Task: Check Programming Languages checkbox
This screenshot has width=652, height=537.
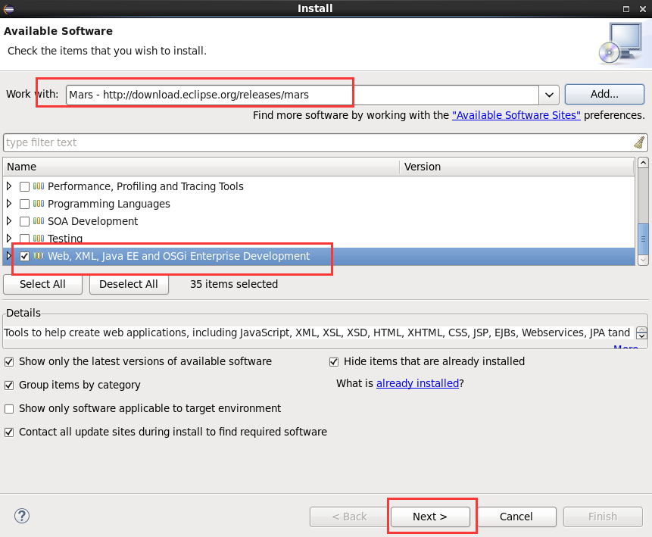Action: 24,204
